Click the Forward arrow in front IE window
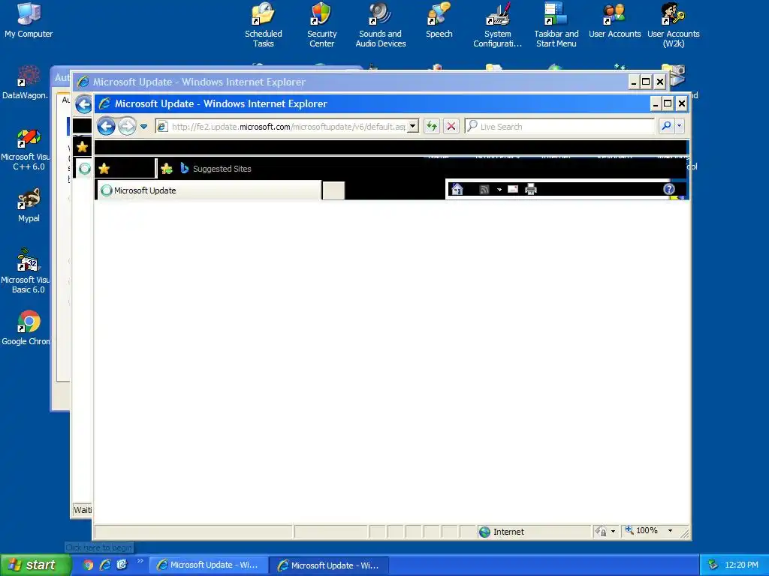 pos(127,126)
